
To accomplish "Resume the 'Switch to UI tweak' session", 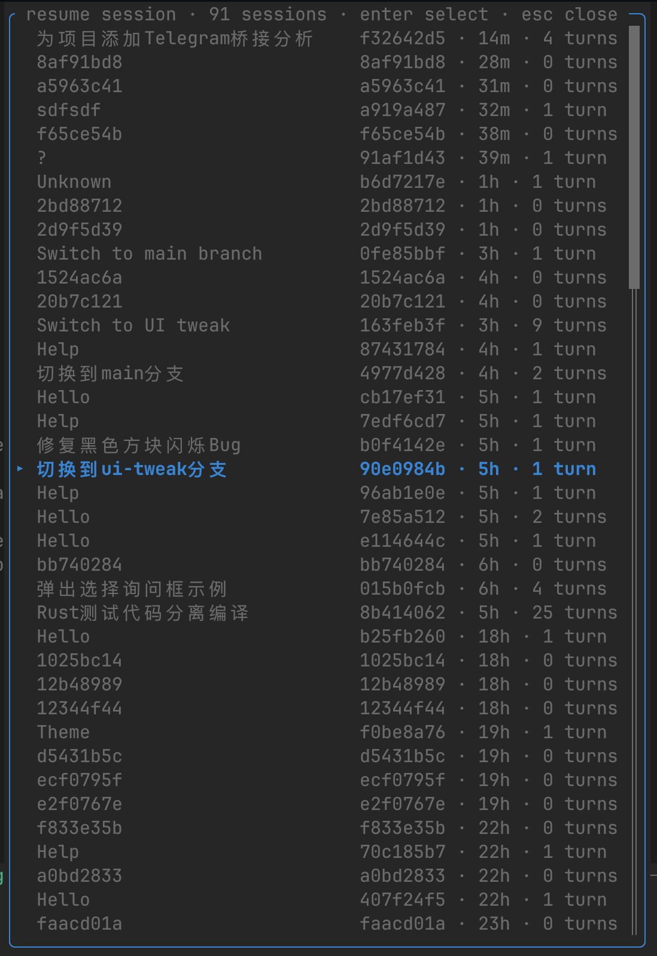I will click(327, 325).
